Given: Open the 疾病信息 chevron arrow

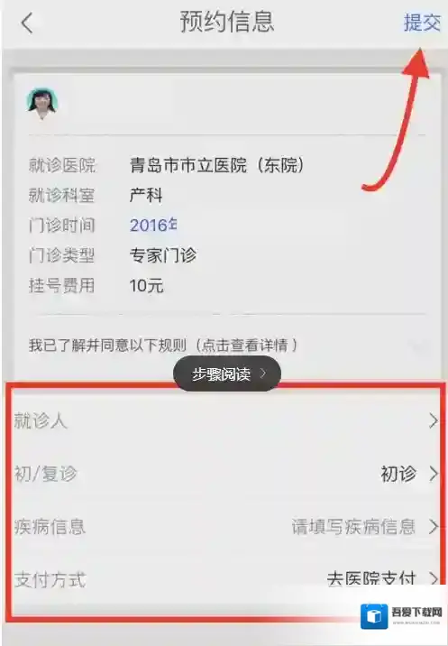Looking at the screenshot, I should pyautogui.click(x=434, y=527).
